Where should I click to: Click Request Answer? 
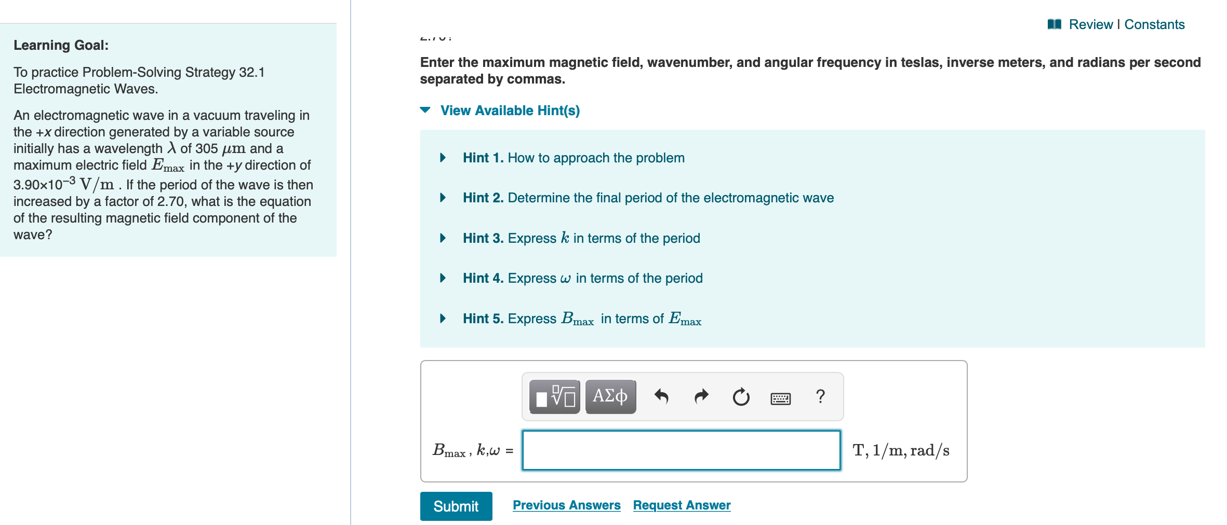click(x=681, y=504)
